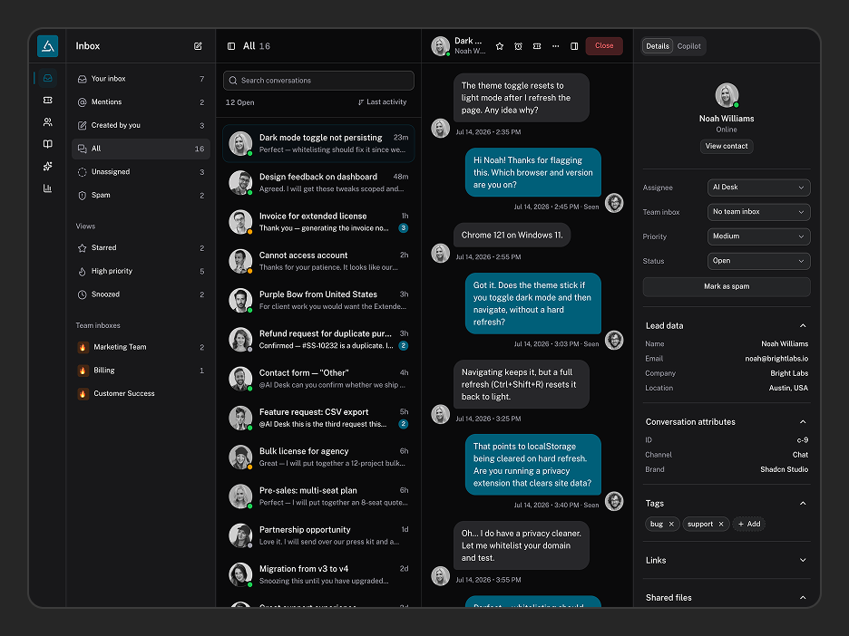
Task: Collapse the Lead data section
Action: (803, 325)
